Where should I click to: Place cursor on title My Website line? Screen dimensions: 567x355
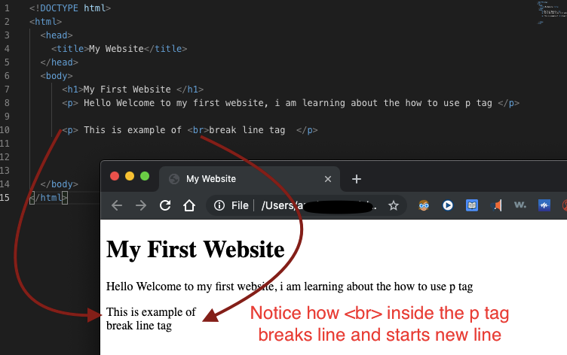click(119, 49)
